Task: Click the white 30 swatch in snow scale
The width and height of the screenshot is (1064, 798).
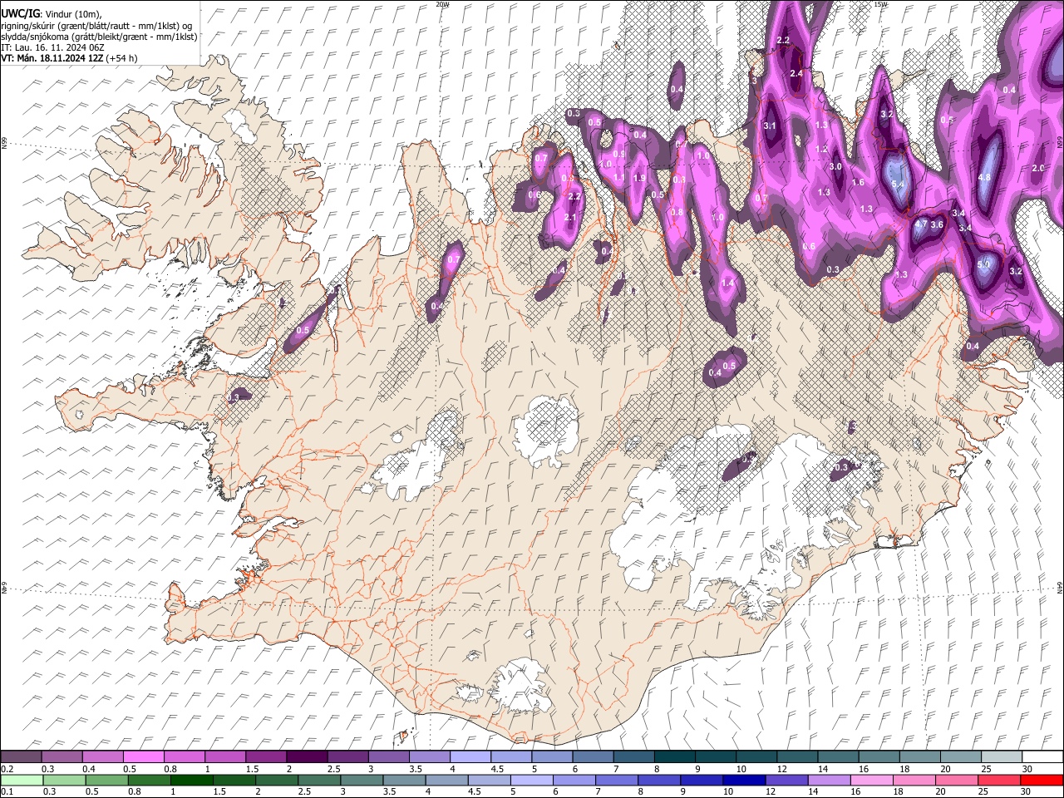Action: pos(1042,757)
